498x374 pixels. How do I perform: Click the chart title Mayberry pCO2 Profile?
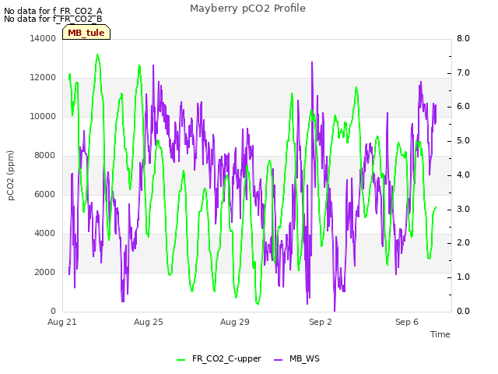point(247,9)
